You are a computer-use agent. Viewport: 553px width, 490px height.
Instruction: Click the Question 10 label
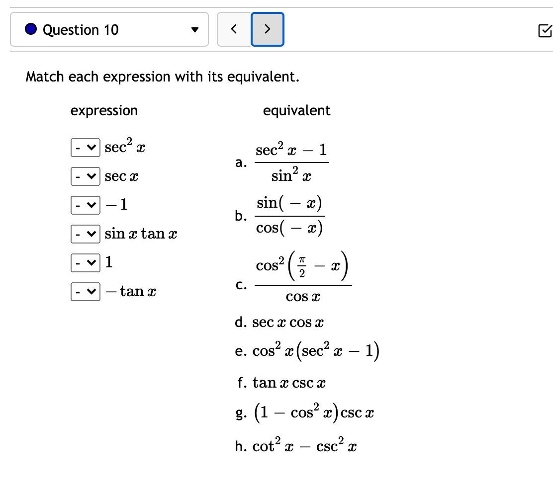(x=81, y=29)
